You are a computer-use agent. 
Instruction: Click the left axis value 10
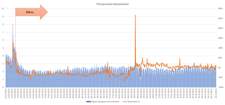[x=2, y=9]
